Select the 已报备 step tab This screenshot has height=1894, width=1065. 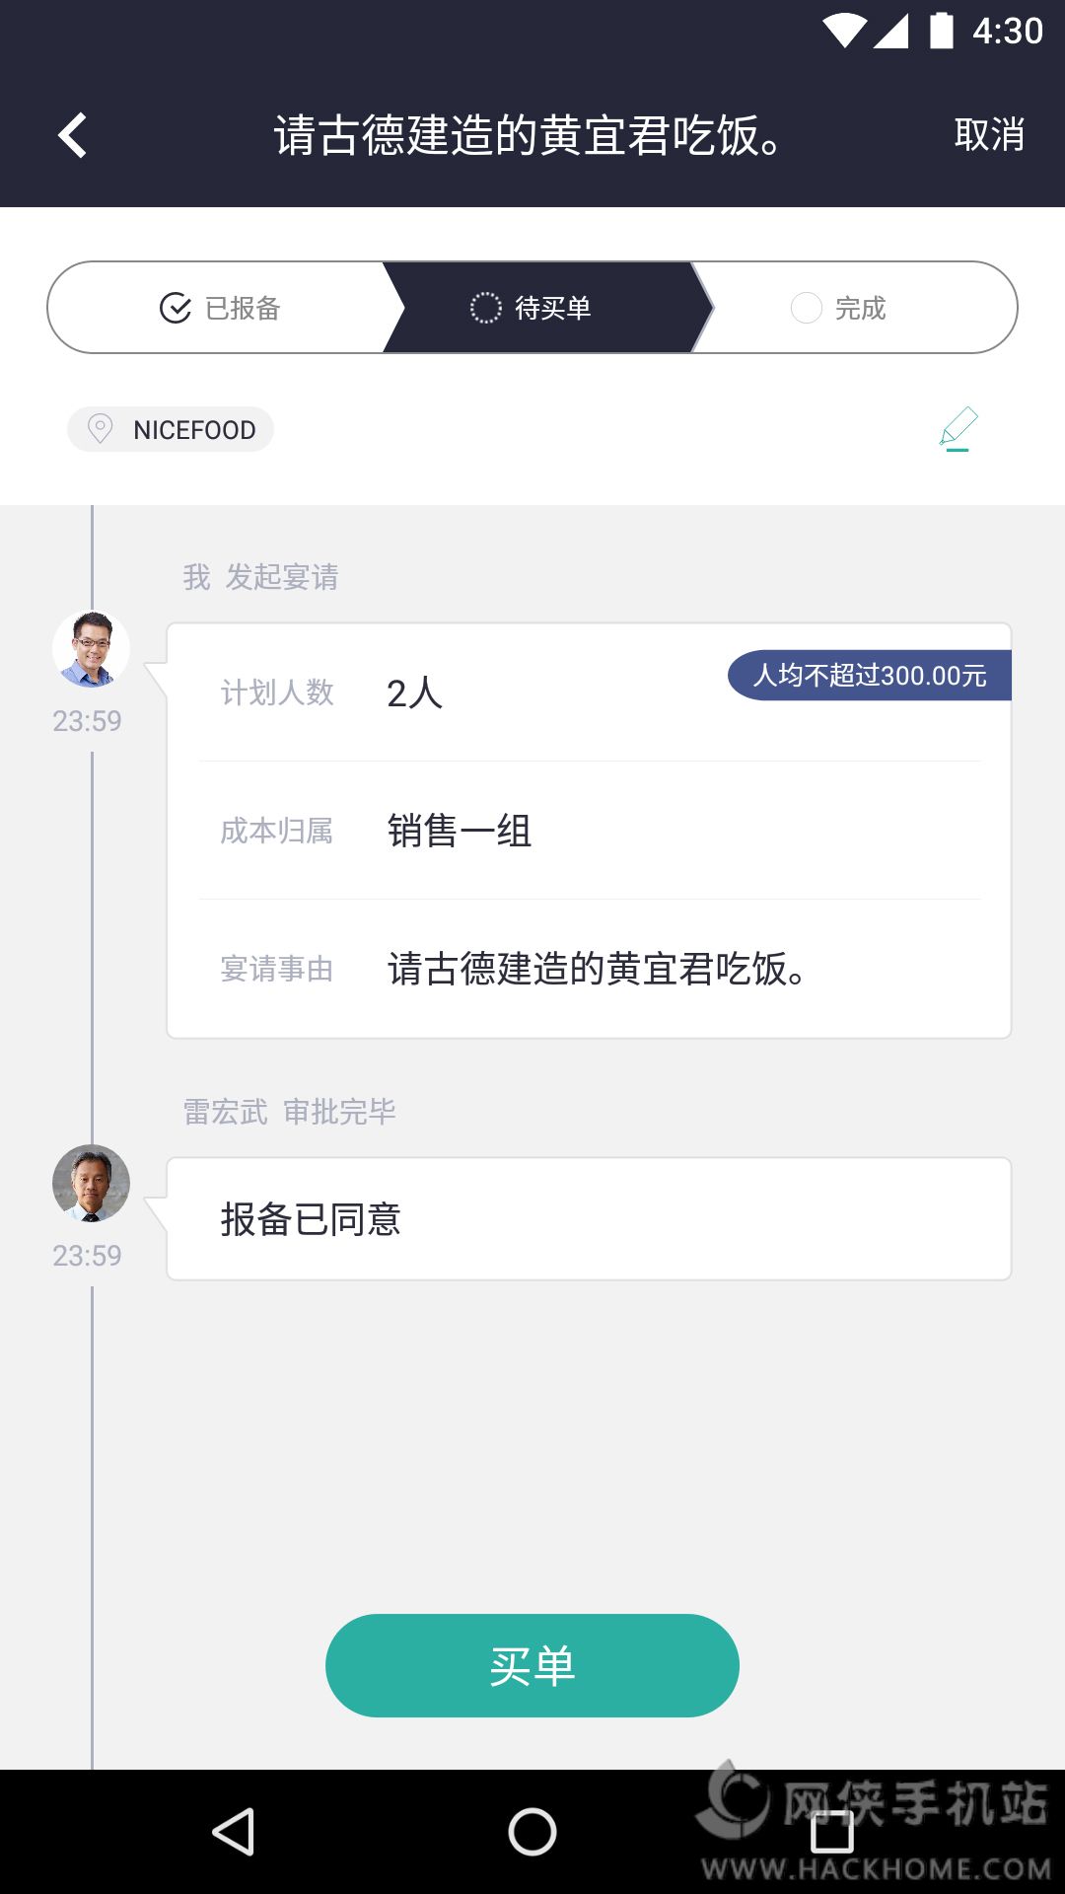tap(221, 308)
